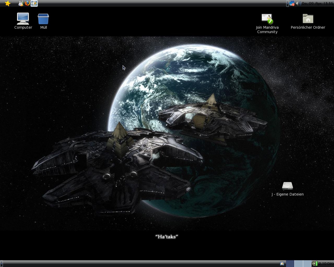The image size is (334, 267).
Task: Switch to the third workspace in pager
Action: coord(307,264)
